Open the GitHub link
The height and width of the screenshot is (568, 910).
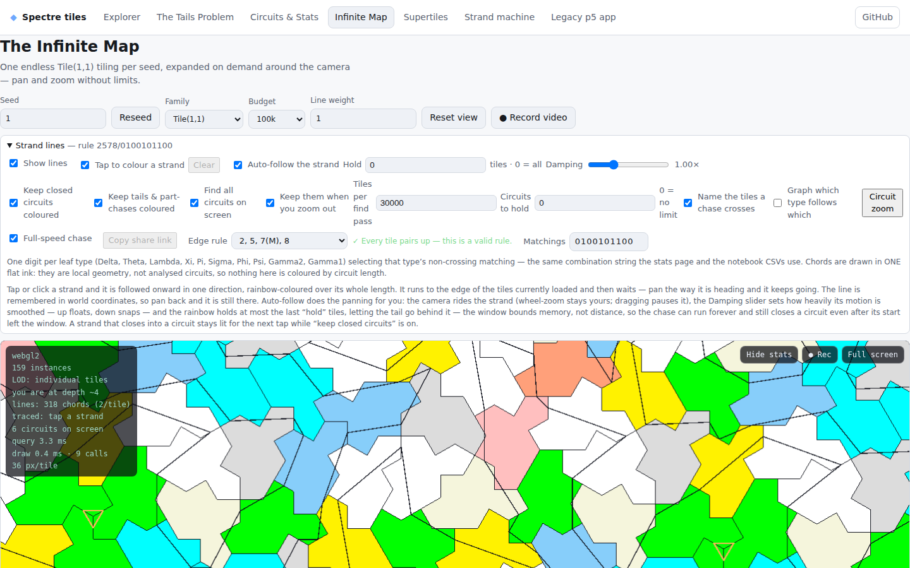point(877,18)
